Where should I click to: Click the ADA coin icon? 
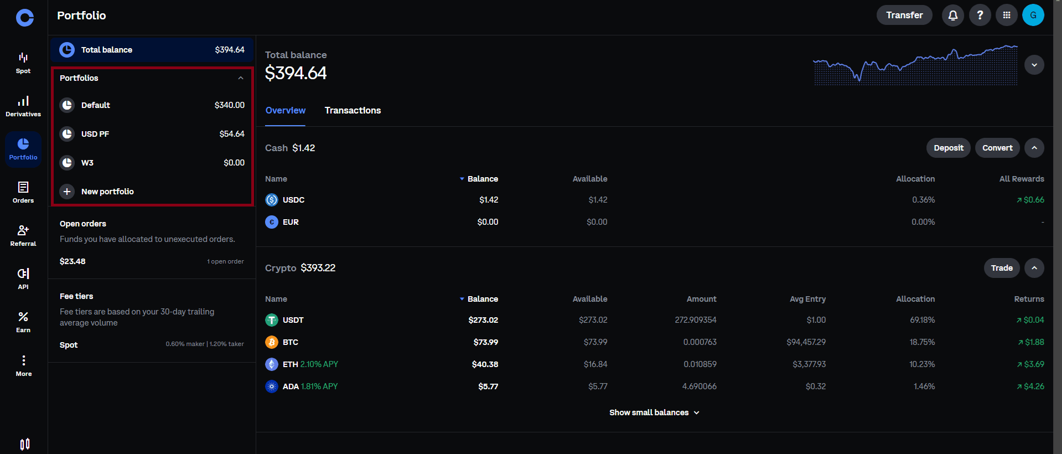272,386
